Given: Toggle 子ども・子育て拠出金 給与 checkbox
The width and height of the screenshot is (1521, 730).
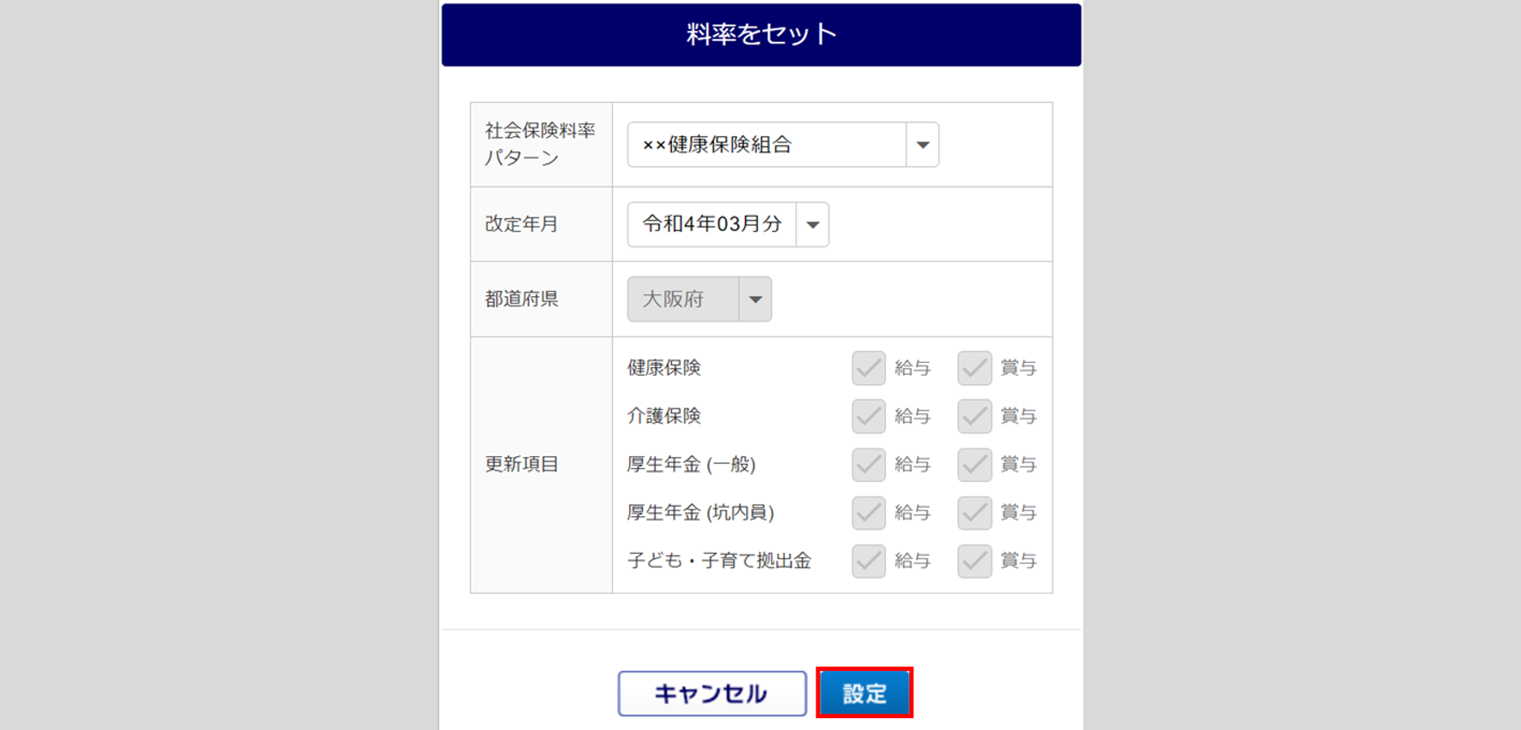Looking at the screenshot, I should tap(869, 561).
